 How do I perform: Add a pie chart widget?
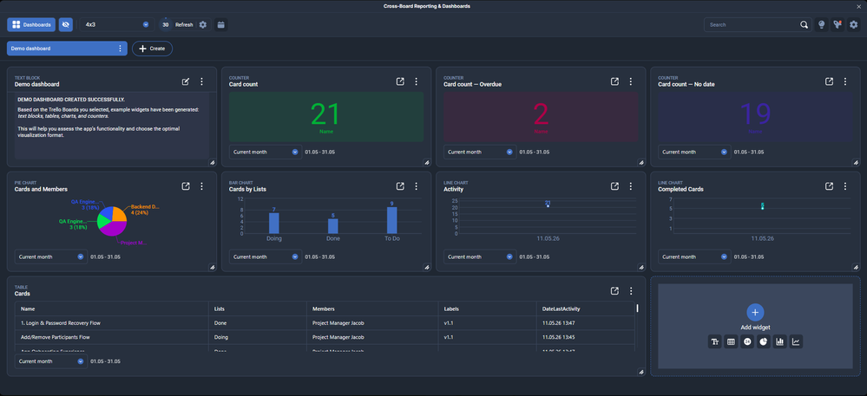tap(764, 342)
